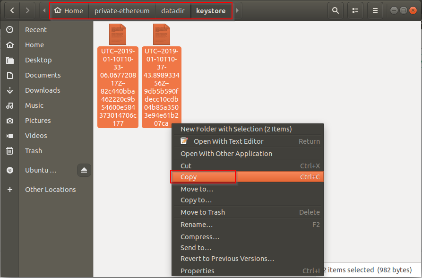
Task: Toggle the list/grid view icon
Action: 355,10
